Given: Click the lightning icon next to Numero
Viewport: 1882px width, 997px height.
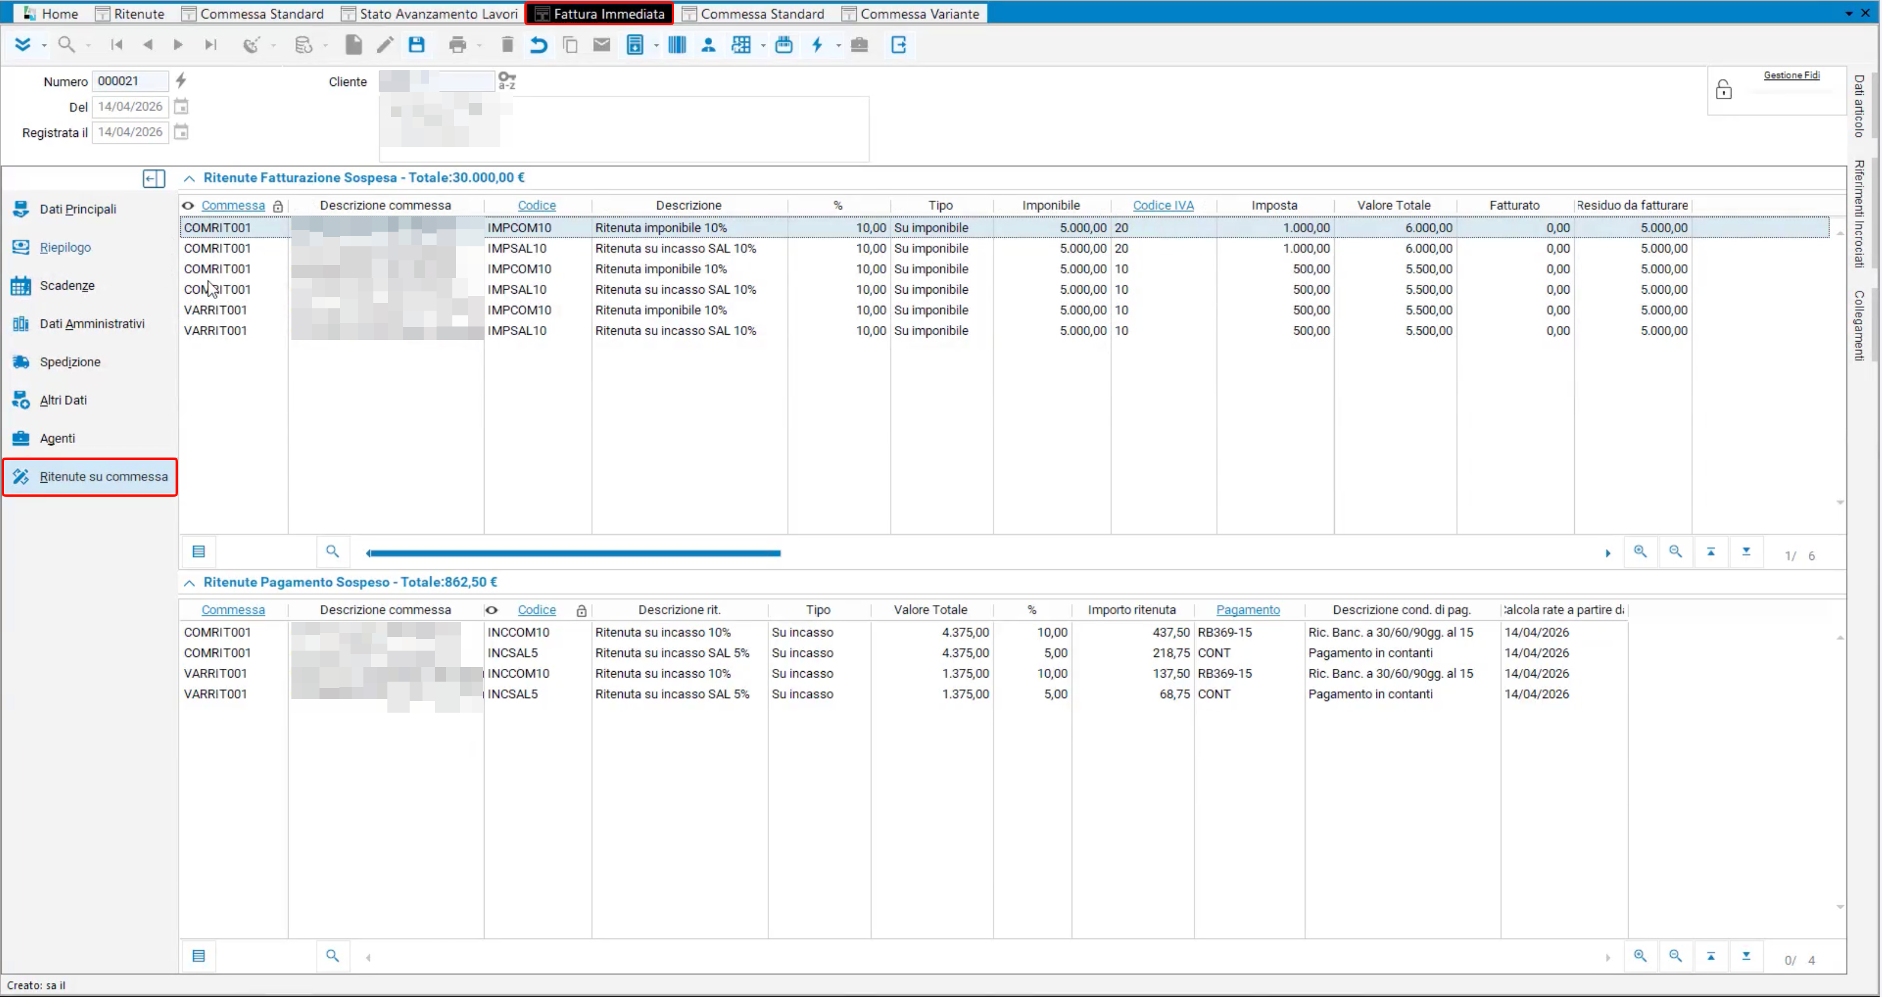Looking at the screenshot, I should point(181,80).
